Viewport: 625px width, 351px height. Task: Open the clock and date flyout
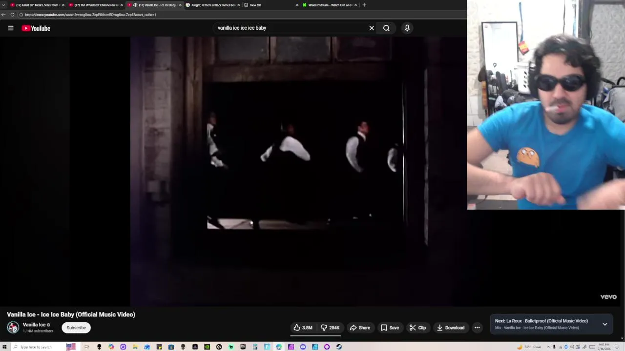coord(604,347)
